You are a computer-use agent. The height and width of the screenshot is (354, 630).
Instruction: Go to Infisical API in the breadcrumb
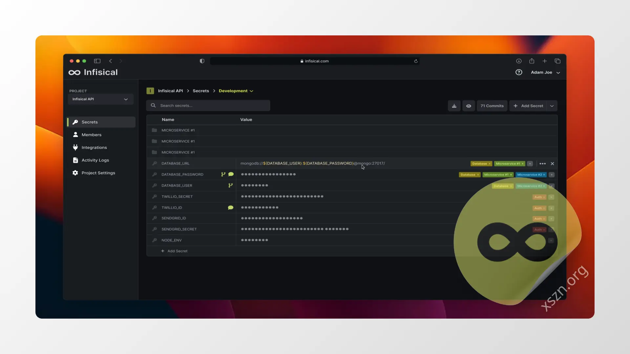click(x=170, y=91)
